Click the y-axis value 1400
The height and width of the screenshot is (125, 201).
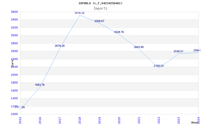(x=14, y=98)
